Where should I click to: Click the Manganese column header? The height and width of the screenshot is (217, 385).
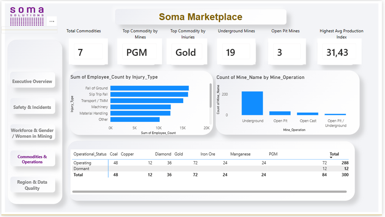click(240, 154)
